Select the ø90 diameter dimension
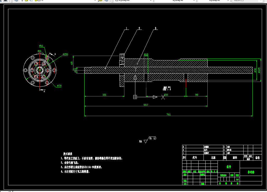This screenshot has height=192, width=267. [x=255, y=70]
